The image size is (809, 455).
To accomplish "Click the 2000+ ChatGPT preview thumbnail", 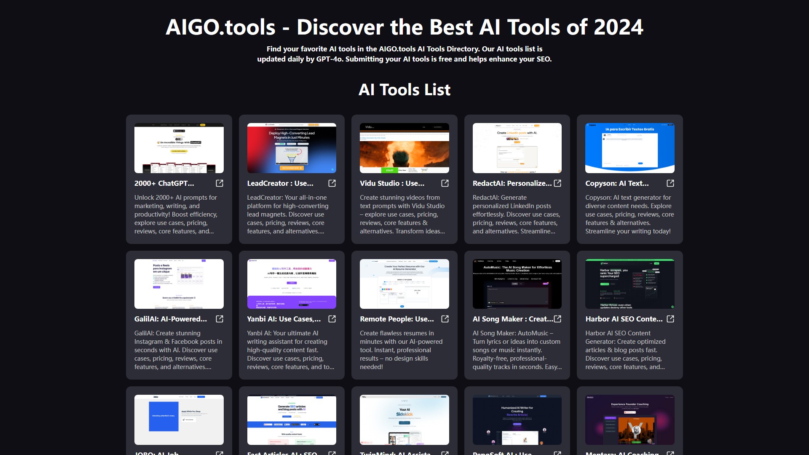I will pos(179,148).
